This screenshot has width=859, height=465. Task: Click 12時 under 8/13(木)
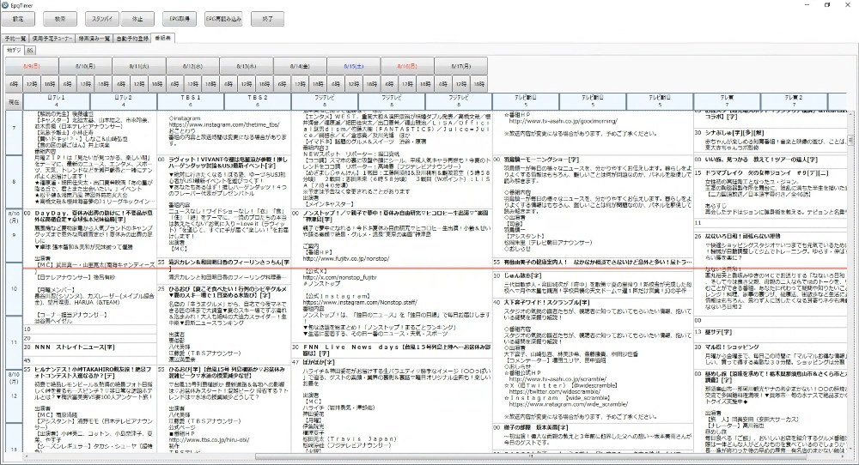(x=247, y=84)
